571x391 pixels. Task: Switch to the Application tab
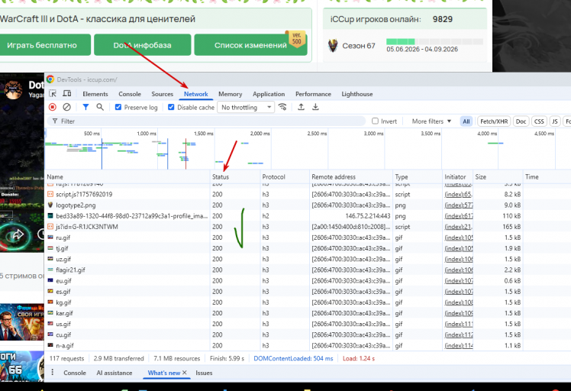coord(269,94)
